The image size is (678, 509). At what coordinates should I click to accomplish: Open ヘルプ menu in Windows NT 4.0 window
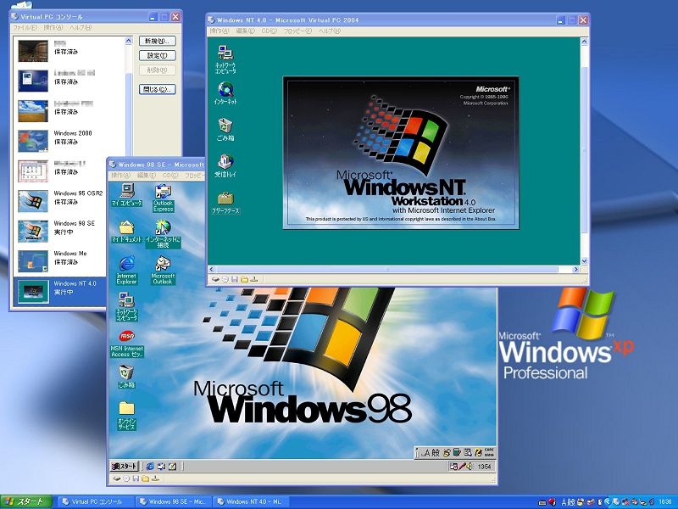330,31
